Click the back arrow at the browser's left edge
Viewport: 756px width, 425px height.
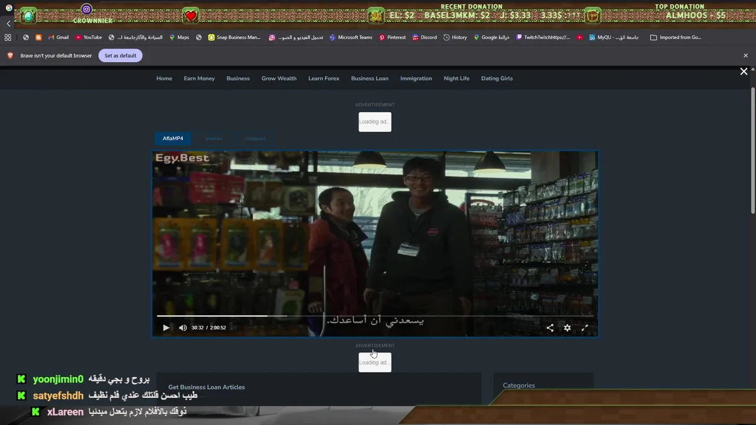point(8,24)
